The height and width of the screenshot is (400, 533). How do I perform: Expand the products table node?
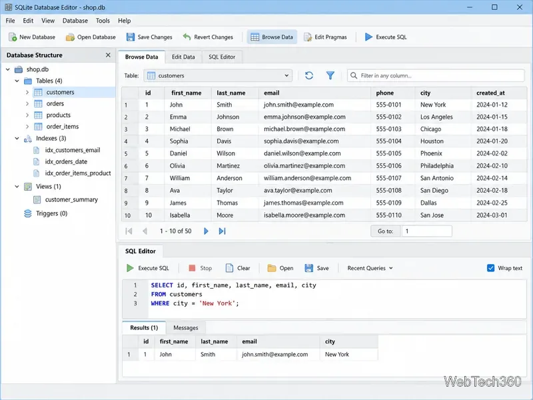click(27, 115)
